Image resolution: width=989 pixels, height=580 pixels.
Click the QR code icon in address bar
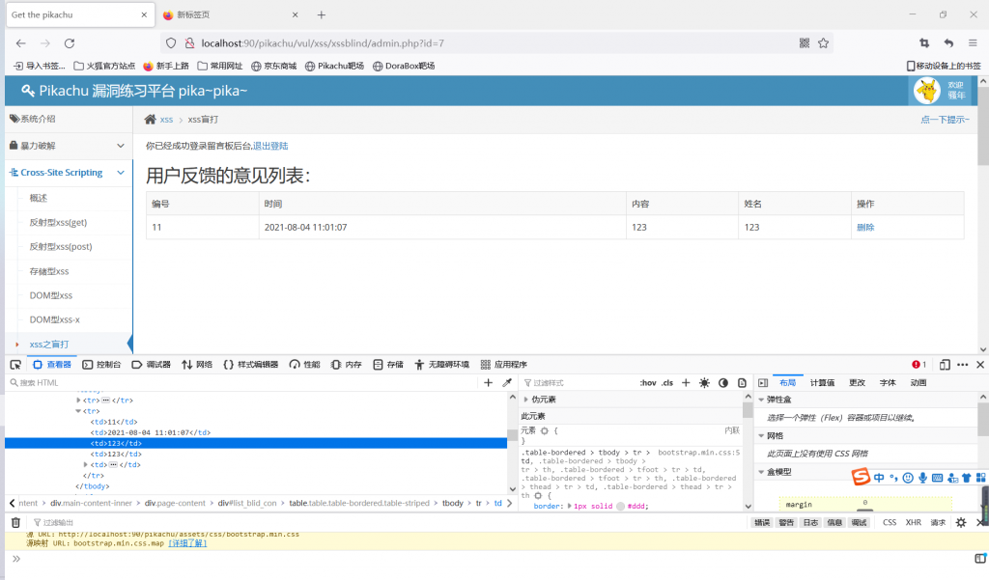pyautogui.click(x=805, y=43)
